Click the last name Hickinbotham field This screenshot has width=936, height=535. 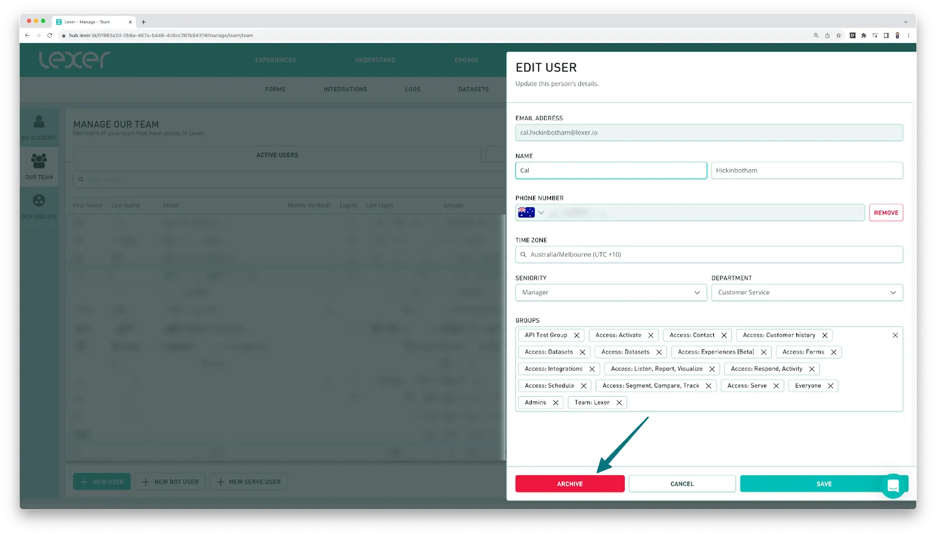coord(807,170)
